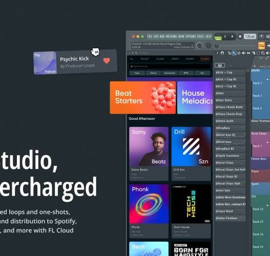Open the Samy Beatz collection thumbnail
Viewport: 270px width, 256px height.
click(x=149, y=146)
